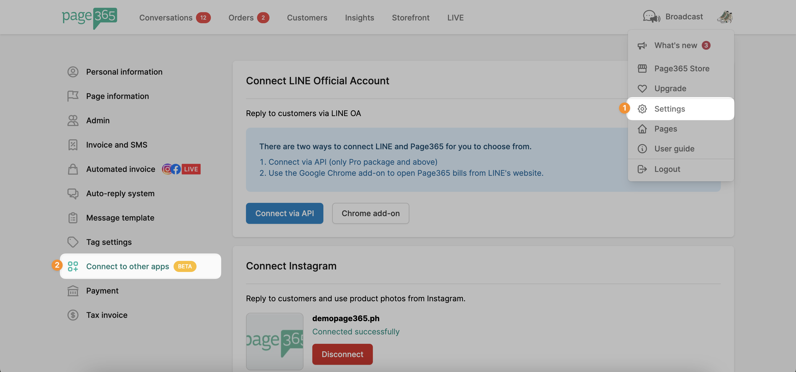This screenshot has width=796, height=372.
Task: Click the 'demopage365.ph' account name
Action: [346, 318]
